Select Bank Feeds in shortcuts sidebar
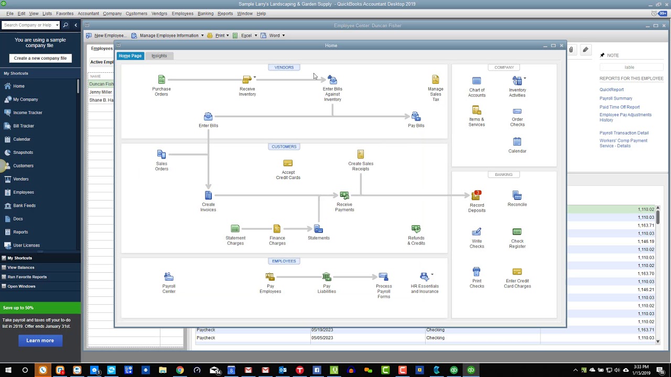The image size is (671, 377). (x=25, y=206)
